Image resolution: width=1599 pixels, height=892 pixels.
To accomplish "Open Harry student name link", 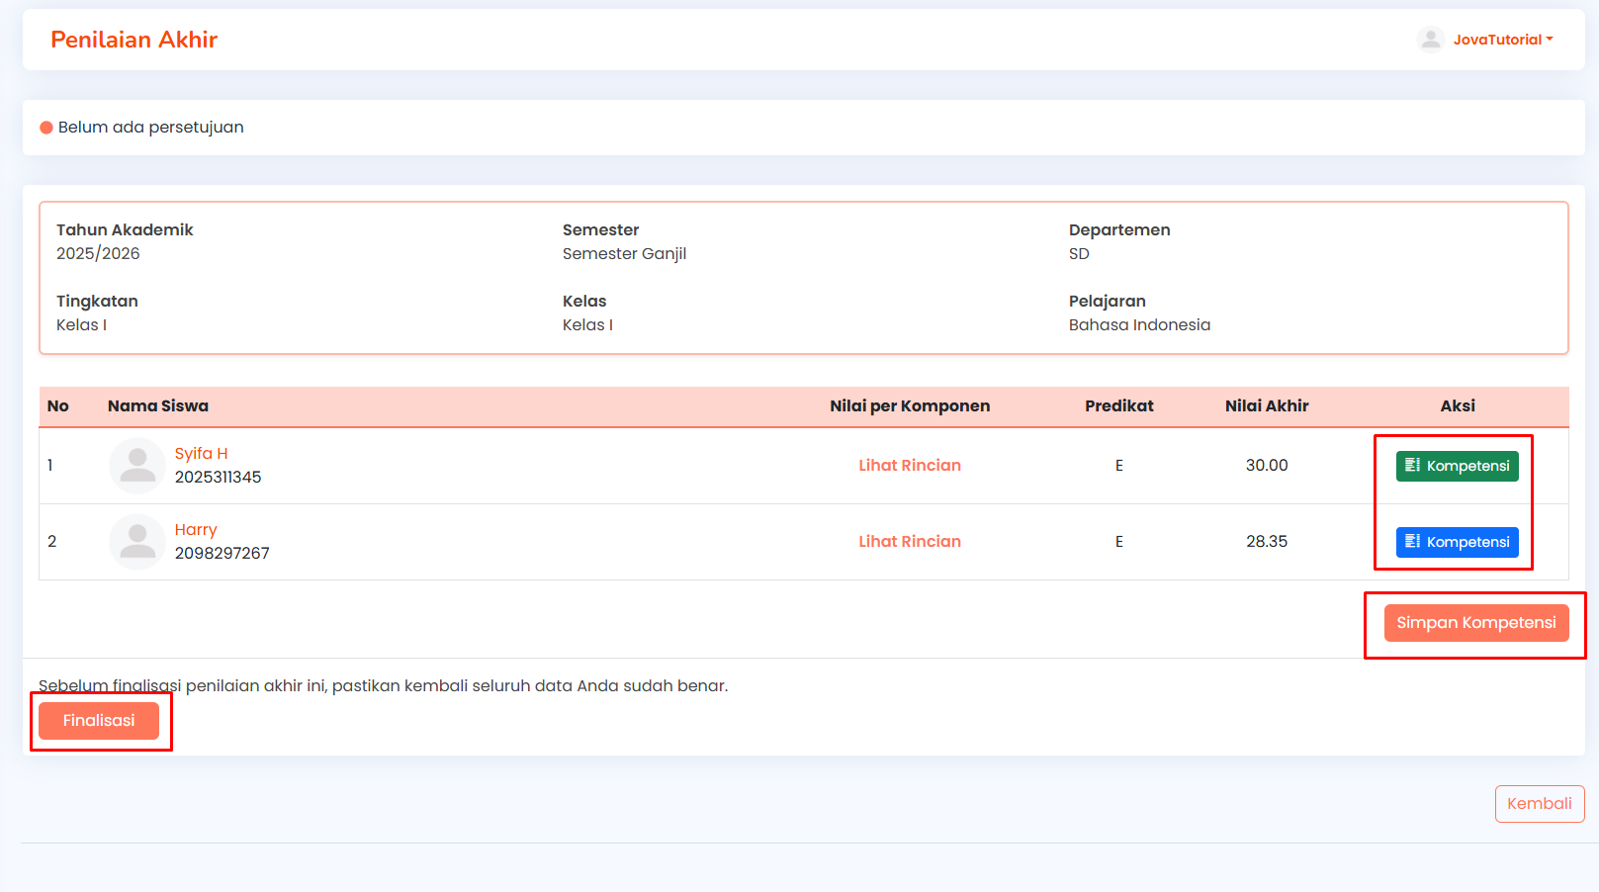I will tap(196, 530).
